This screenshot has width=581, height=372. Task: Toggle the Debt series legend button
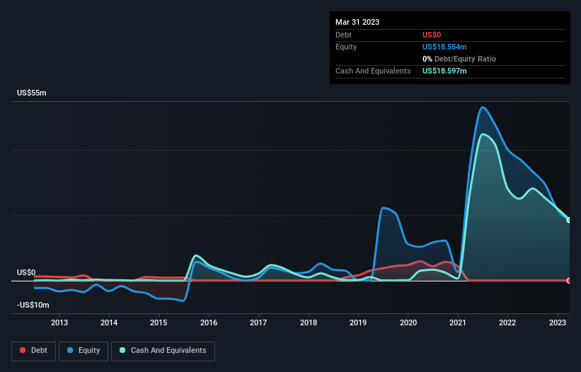34,351
